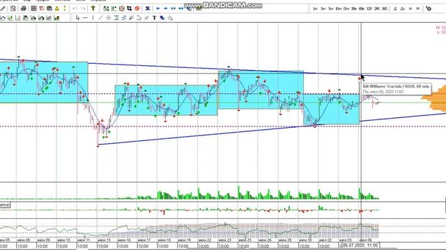Select the diagonal trend line tool
Viewport: 446px width, 250px height.
point(100,18)
